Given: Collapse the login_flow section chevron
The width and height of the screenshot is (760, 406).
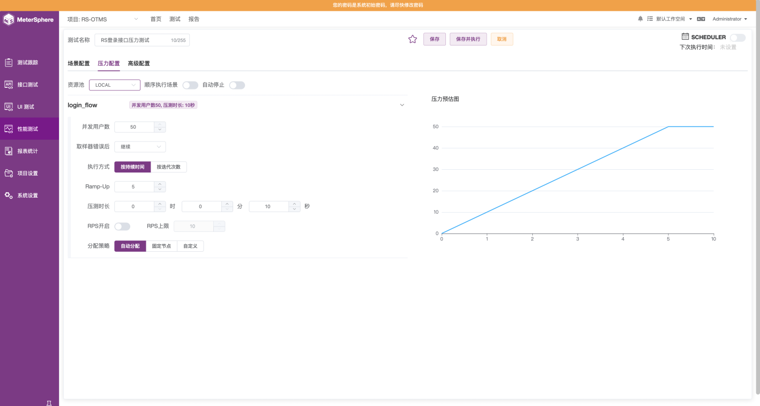Looking at the screenshot, I should tap(402, 105).
